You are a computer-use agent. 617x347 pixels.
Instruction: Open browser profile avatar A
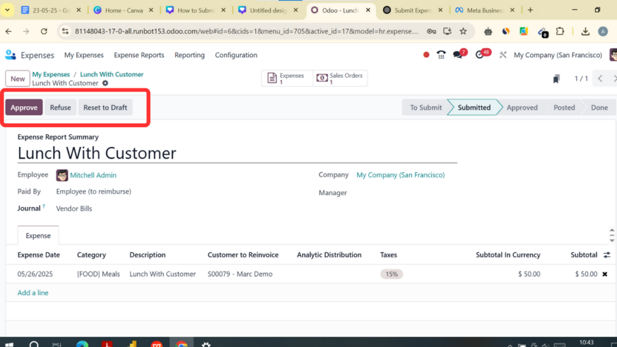click(x=603, y=31)
